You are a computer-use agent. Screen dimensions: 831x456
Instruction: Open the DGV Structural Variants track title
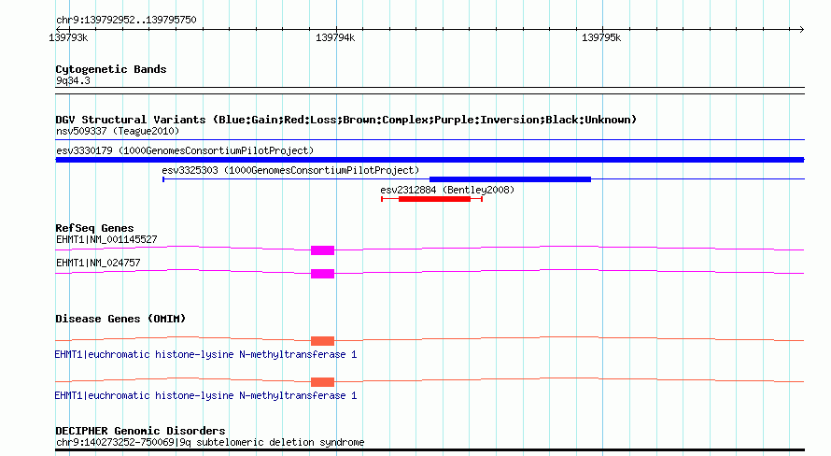pyautogui.click(x=345, y=120)
